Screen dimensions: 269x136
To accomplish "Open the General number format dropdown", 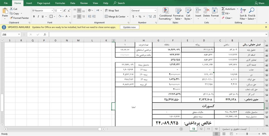I will (155, 11).
